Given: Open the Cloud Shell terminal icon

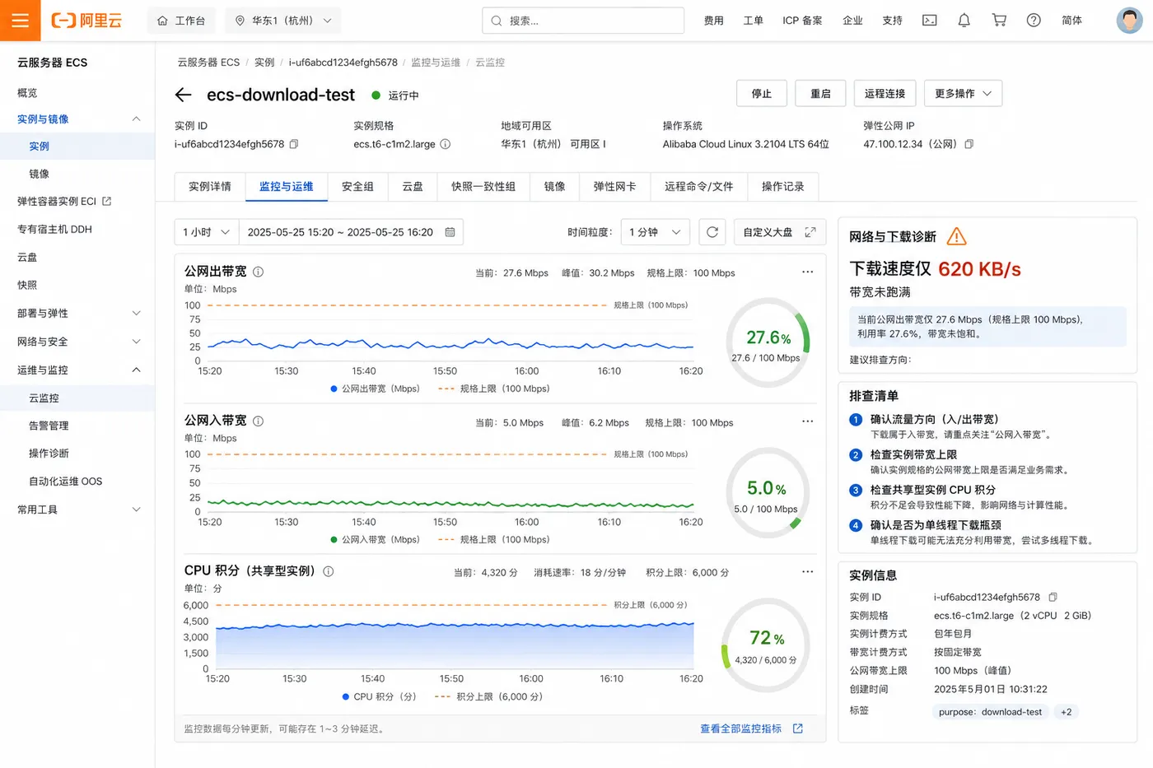Looking at the screenshot, I should point(929,21).
